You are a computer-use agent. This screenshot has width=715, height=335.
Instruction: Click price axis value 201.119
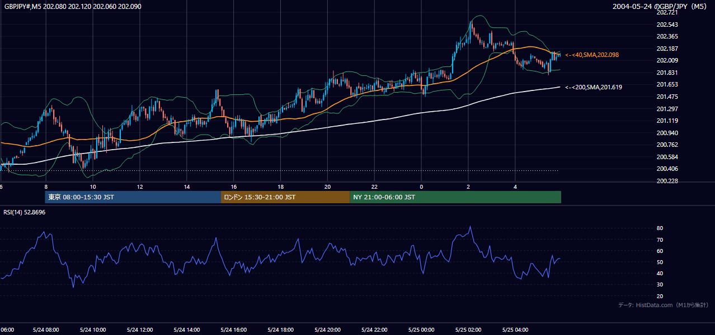coord(667,121)
